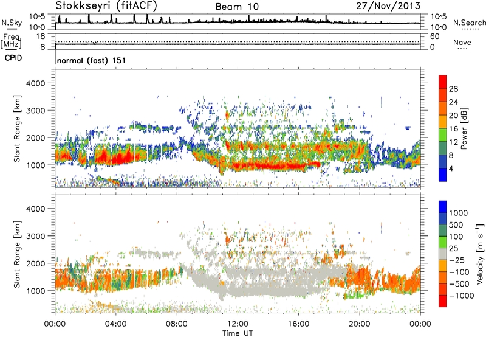Click the 'N.Sky' legend label
The height and width of the screenshot is (337, 486).
tap(12, 23)
